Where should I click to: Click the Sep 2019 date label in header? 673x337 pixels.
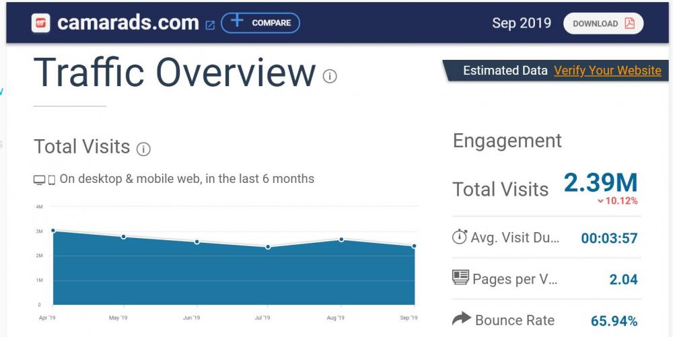click(521, 23)
